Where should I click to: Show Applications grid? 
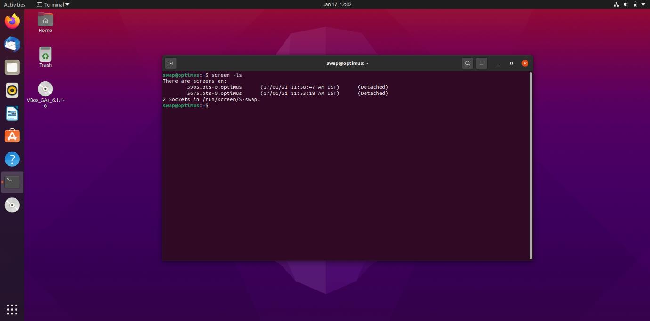tap(12, 309)
